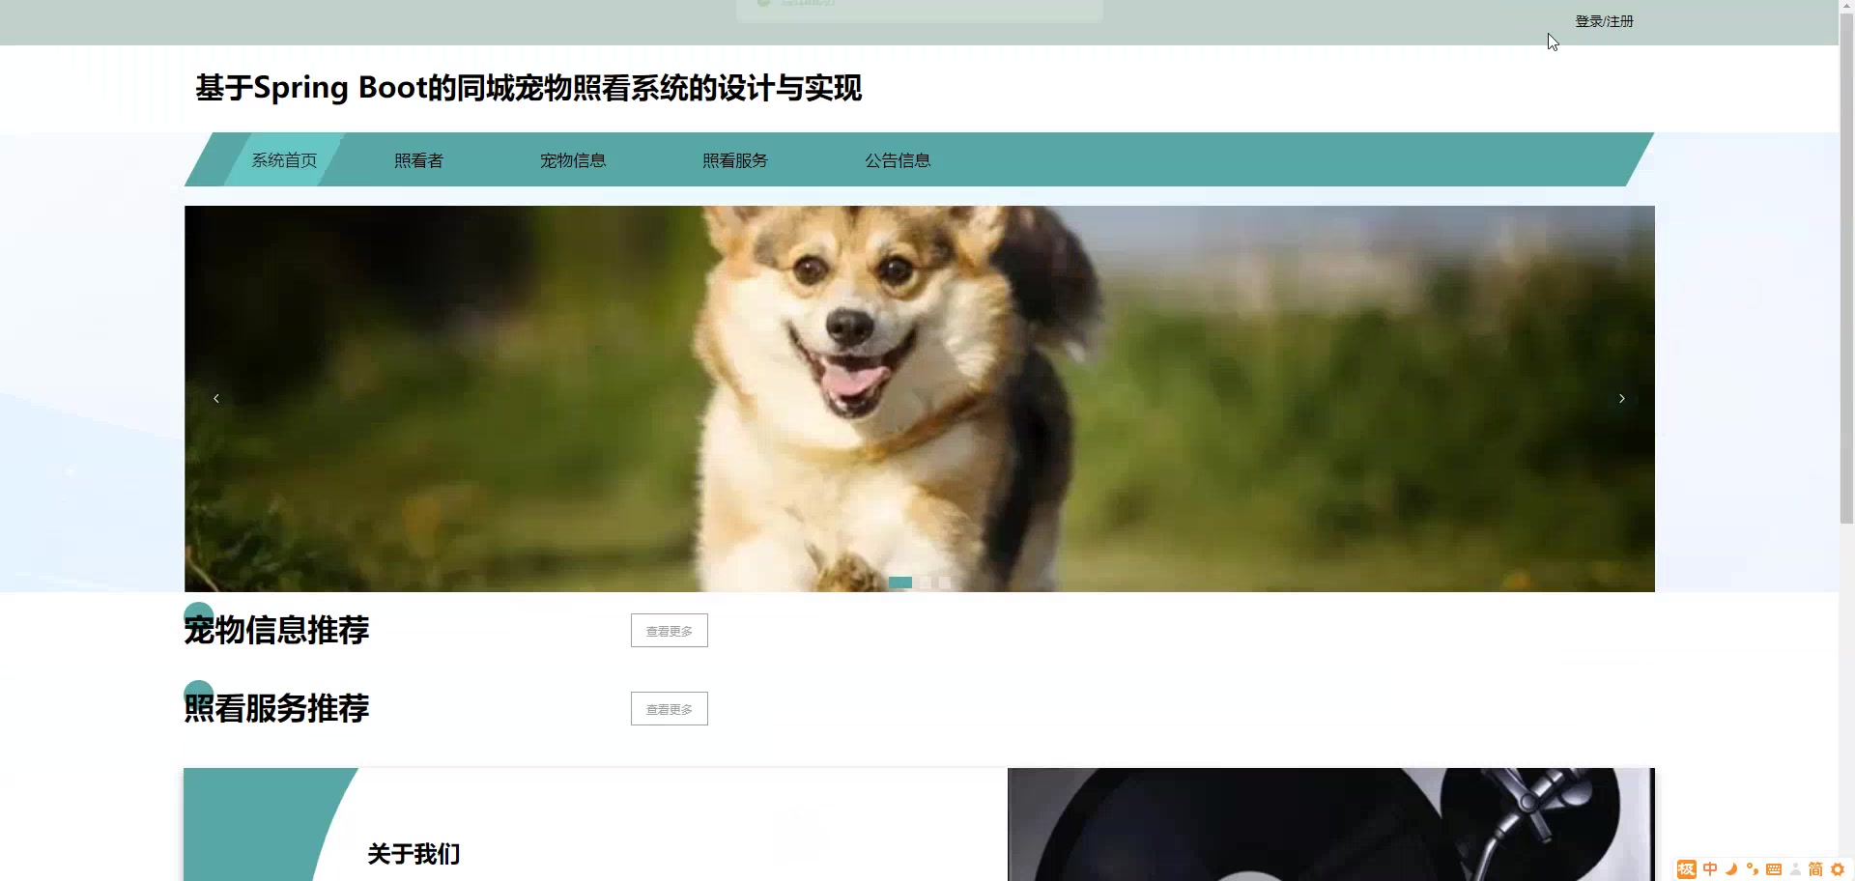
Task: Click the 关于我们 heading
Action: (x=414, y=854)
